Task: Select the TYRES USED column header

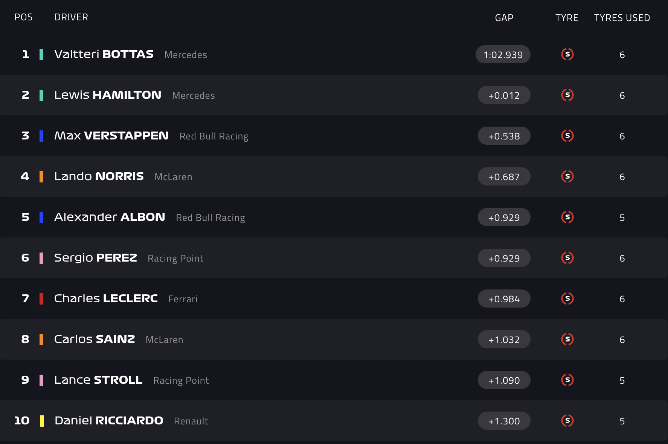Action: pos(622,18)
